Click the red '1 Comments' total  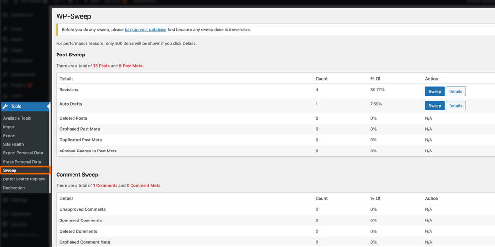point(105,186)
